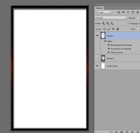Click the Effets label under Calque 1

click(x=110, y=41)
